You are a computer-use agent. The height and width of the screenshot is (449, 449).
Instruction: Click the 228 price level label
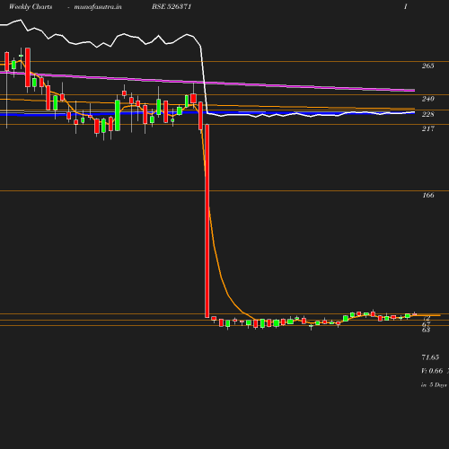click(x=427, y=114)
